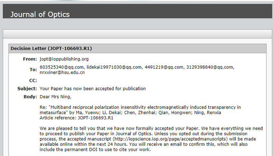Click the Article reference JOPT-106693.R1 line
Viewport: 274px width, 156px height.
point(76,118)
